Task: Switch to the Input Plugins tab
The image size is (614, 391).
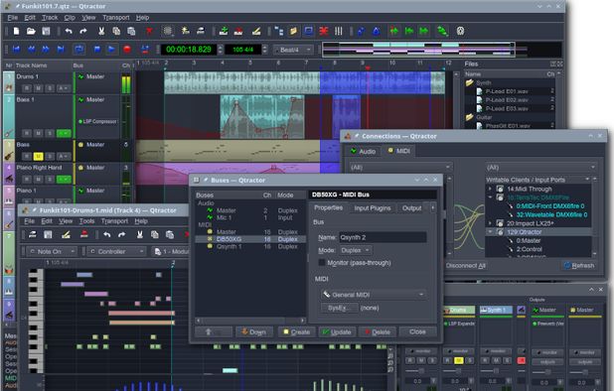Action: click(x=373, y=208)
